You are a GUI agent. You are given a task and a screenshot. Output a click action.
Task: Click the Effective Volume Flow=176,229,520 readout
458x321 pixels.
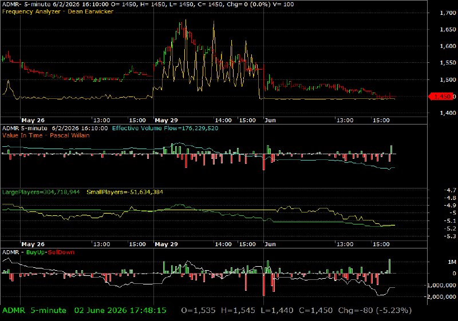coord(165,128)
